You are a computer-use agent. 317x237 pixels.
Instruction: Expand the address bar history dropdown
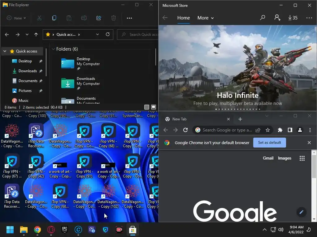click(98, 34)
